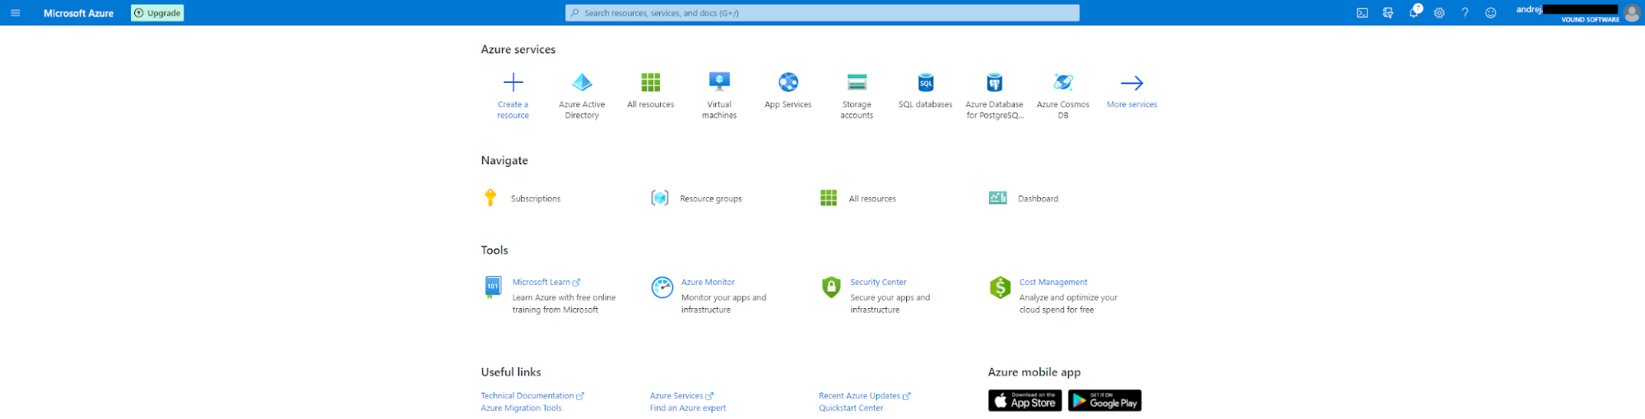
Task: Navigate to Subscriptions
Action: [535, 199]
